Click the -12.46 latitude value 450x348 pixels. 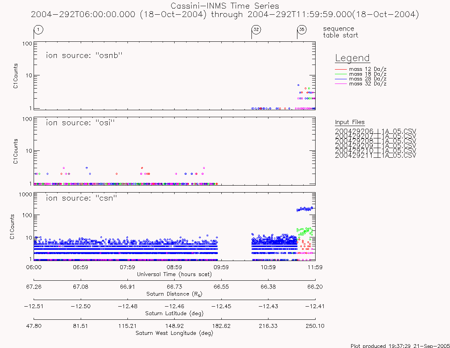174,306
